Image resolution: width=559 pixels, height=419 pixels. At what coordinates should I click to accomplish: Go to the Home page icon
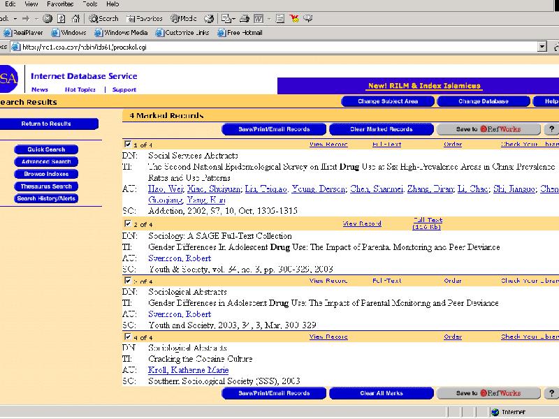tap(75, 19)
